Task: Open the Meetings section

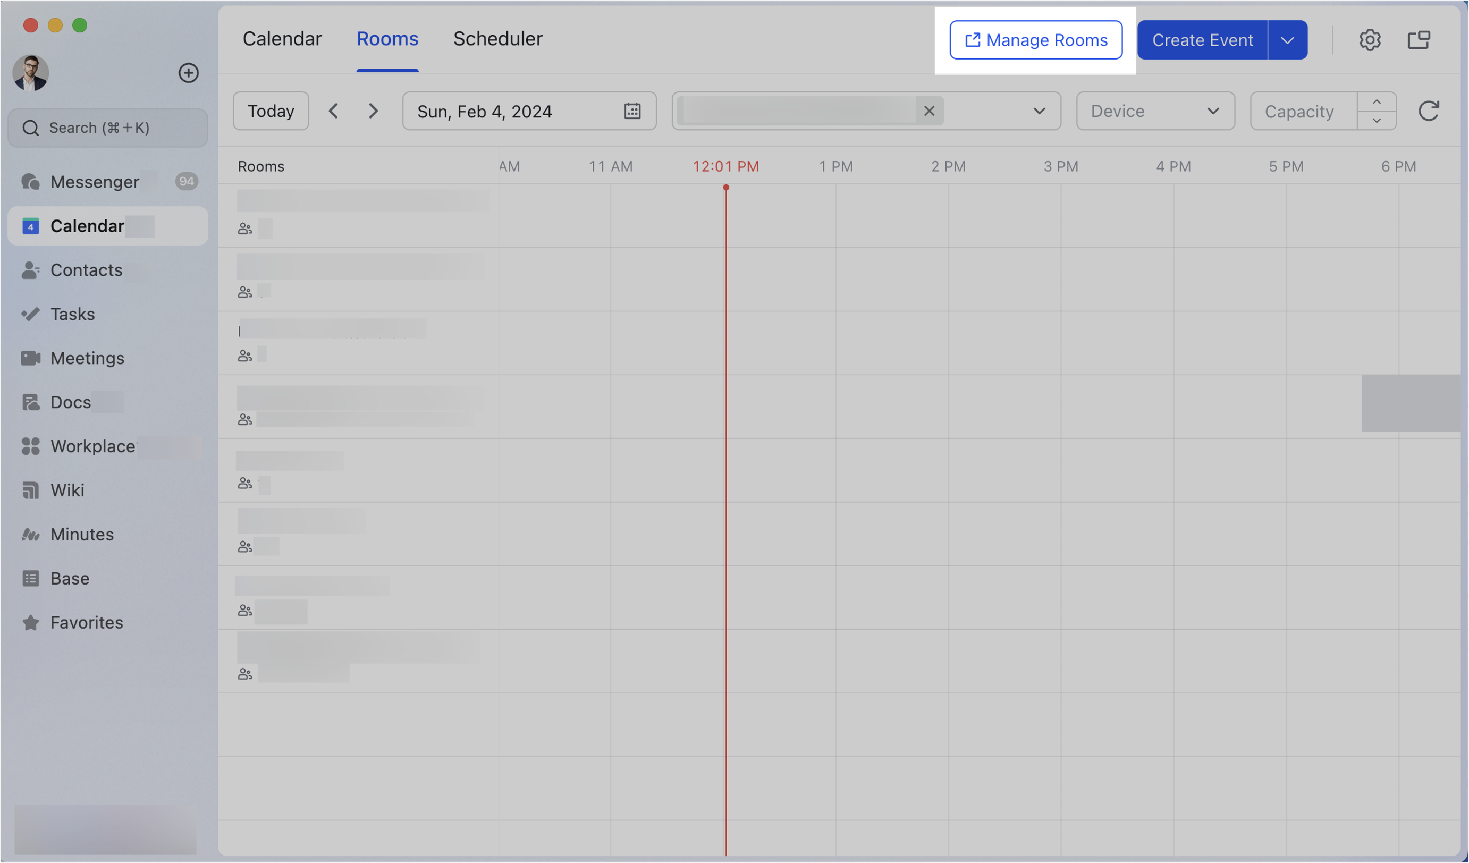Action: coord(87,358)
